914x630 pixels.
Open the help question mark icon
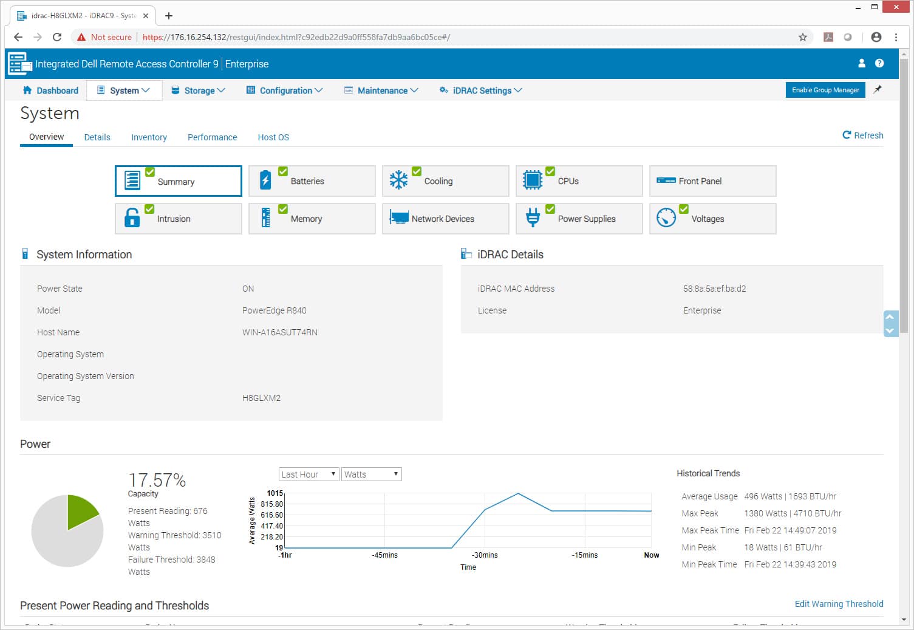pos(879,63)
